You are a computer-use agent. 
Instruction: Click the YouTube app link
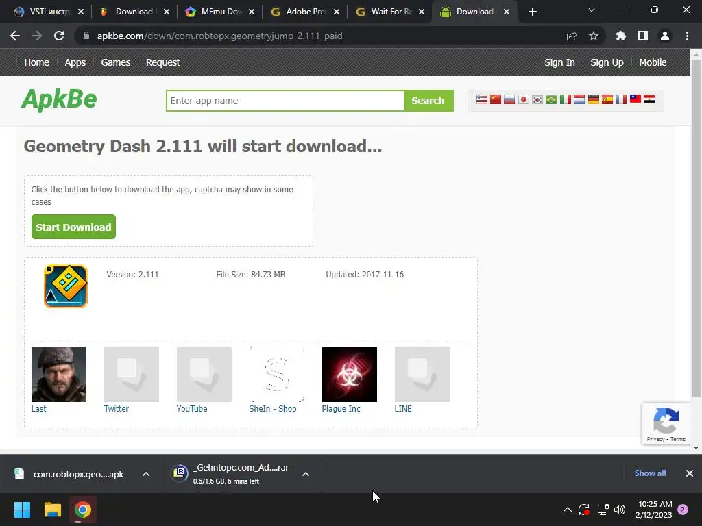pos(192,408)
